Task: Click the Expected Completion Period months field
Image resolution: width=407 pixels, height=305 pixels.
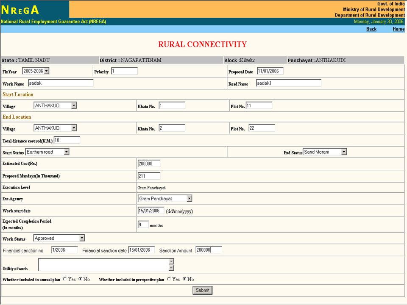Action: tap(143, 225)
